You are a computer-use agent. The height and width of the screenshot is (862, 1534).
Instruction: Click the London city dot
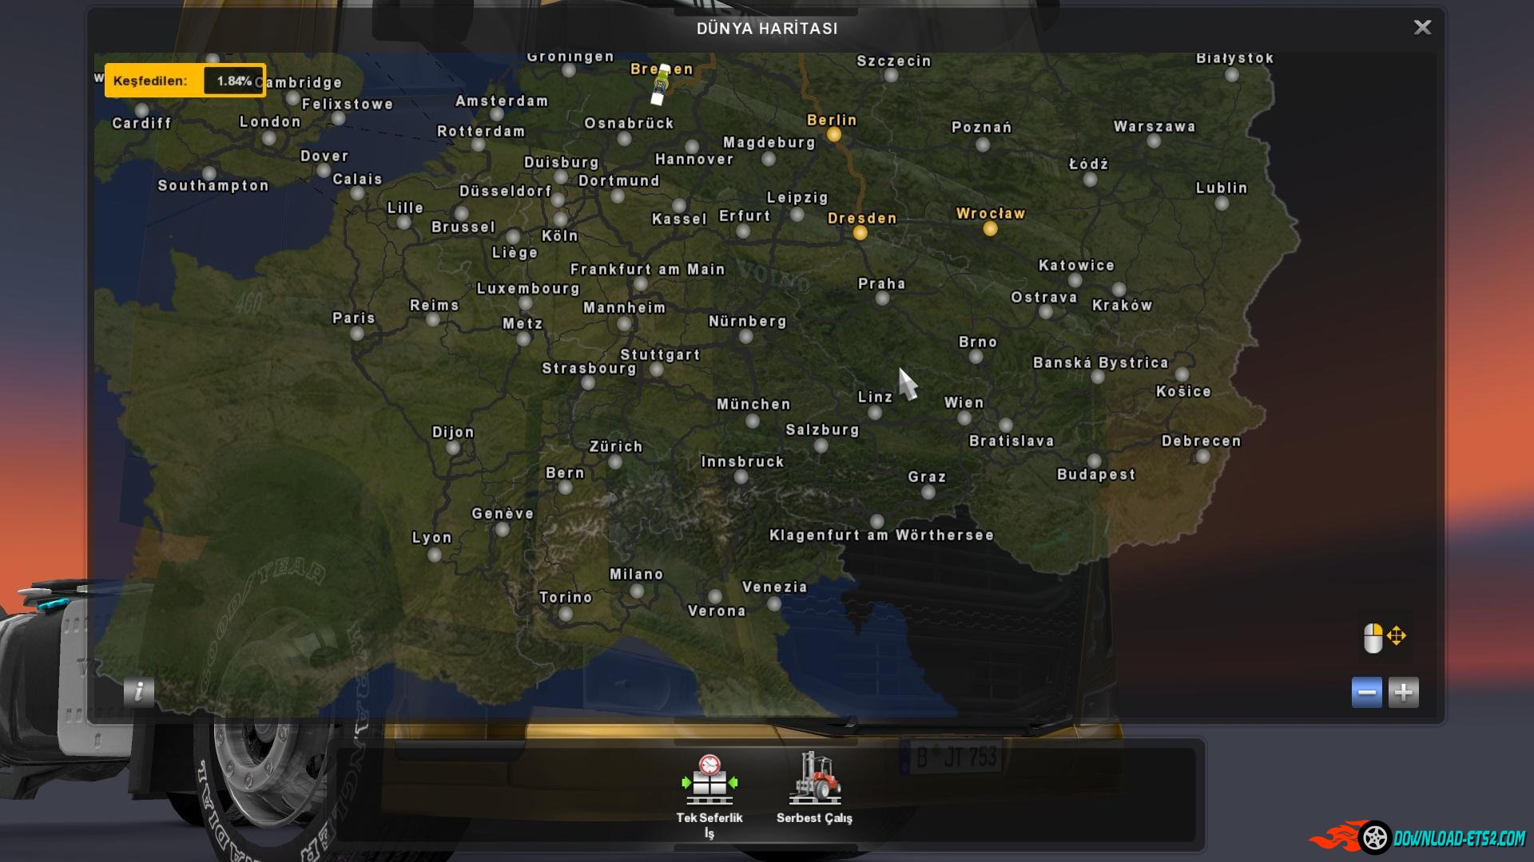point(269,138)
